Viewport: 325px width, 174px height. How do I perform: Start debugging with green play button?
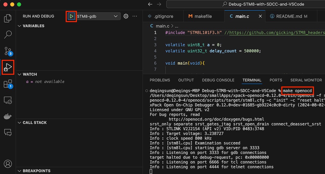point(71,16)
